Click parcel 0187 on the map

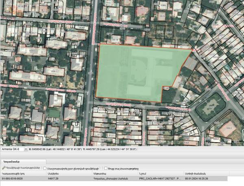[x=56, y=100]
